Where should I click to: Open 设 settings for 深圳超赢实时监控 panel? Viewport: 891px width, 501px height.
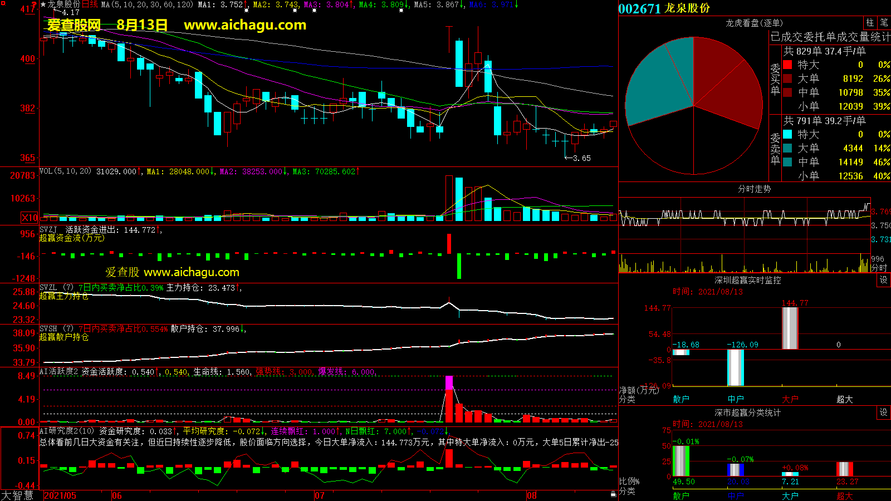pyautogui.click(x=884, y=280)
